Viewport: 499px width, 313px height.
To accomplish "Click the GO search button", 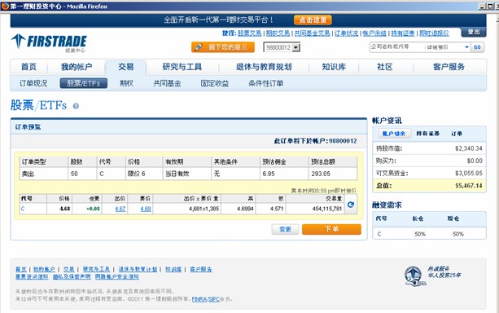I will [477, 47].
